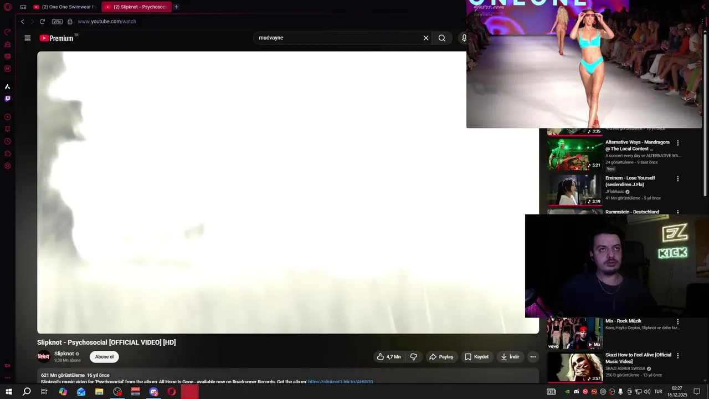This screenshot has height=399, width=709.
Task: Open the Slipknot channel name link
Action: (64, 354)
